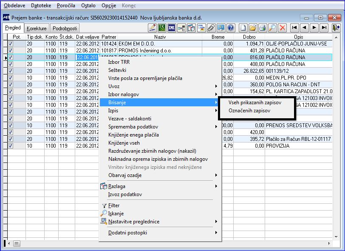Click the XML import toolbar icon

coord(172,28)
